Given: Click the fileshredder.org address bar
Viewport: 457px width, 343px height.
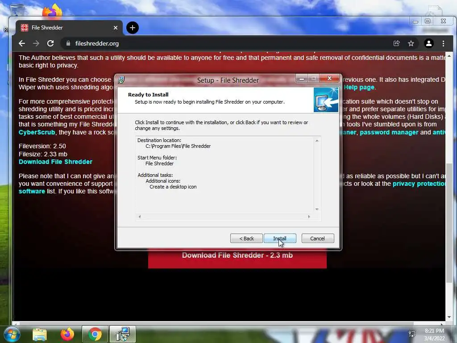Looking at the screenshot, I should point(227,43).
